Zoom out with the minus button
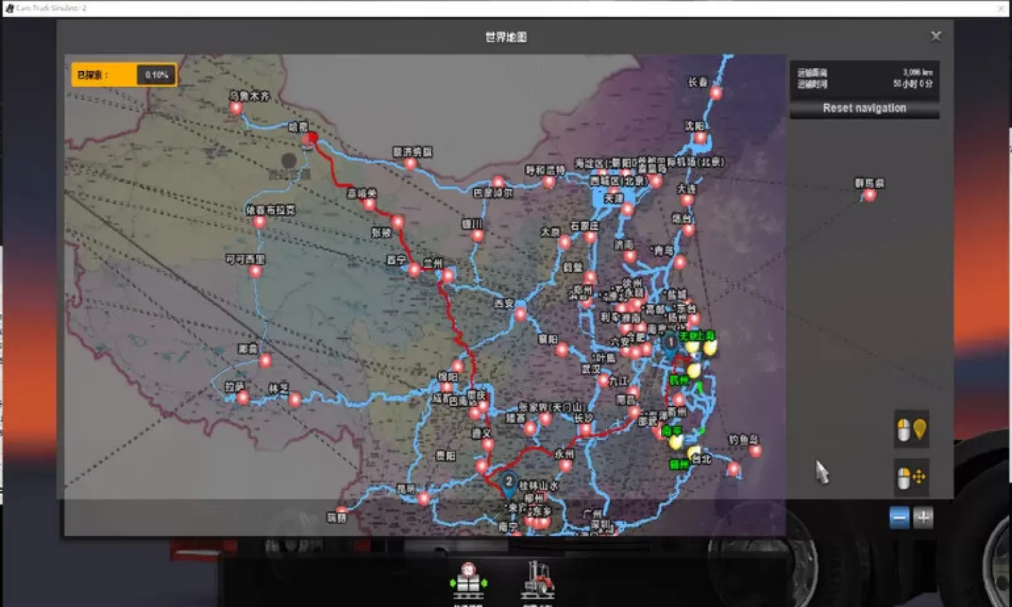This screenshot has width=1012, height=607. 899,518
